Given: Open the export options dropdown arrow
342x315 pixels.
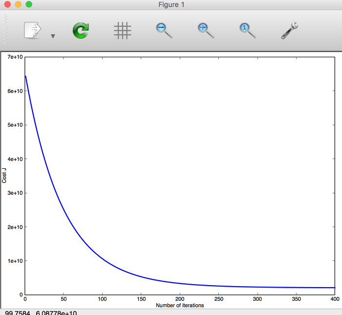Looking at the screenshot, I should click(x=53, y=36).
